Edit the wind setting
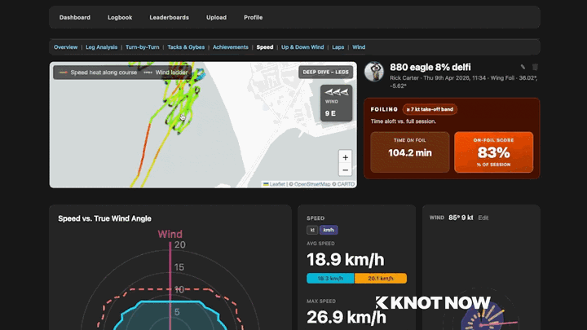Image resolution: width=587 pixels, height=330 pixels. click(483, 218)
